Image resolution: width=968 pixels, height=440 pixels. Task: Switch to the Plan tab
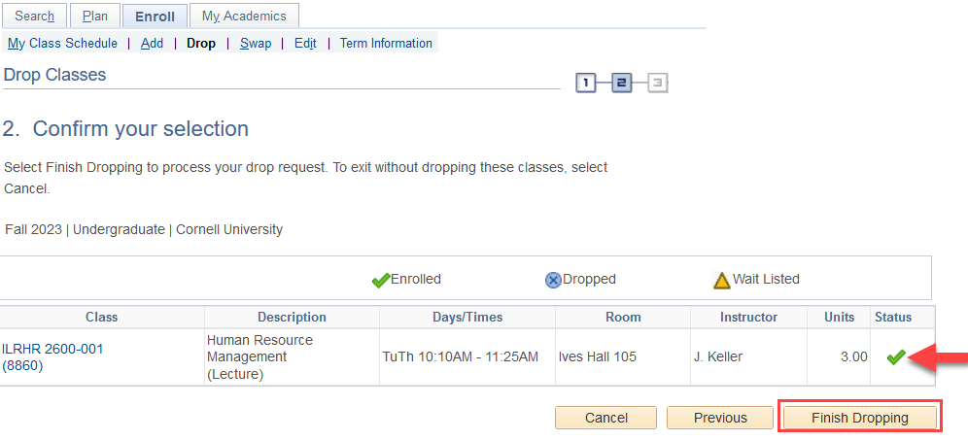point(95,17)
